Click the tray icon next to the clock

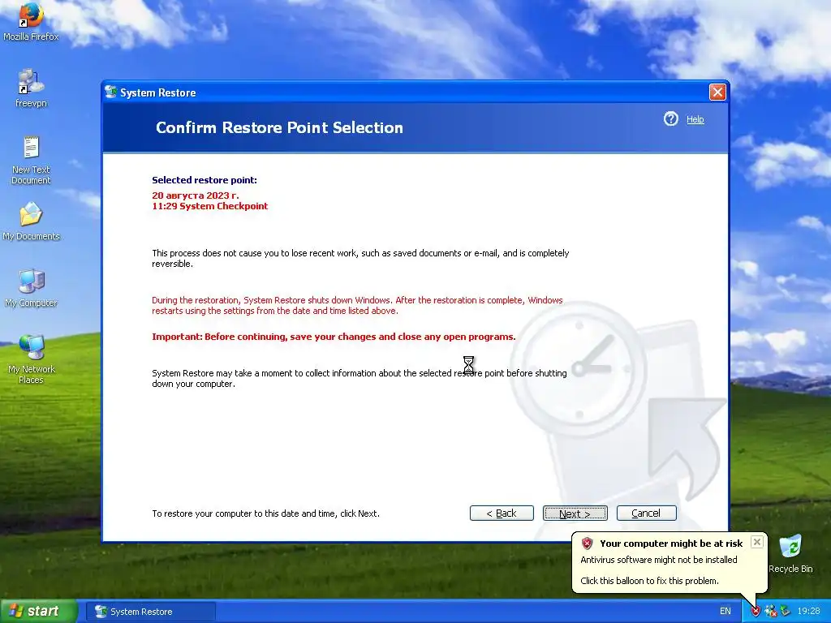tap(786, 612)
